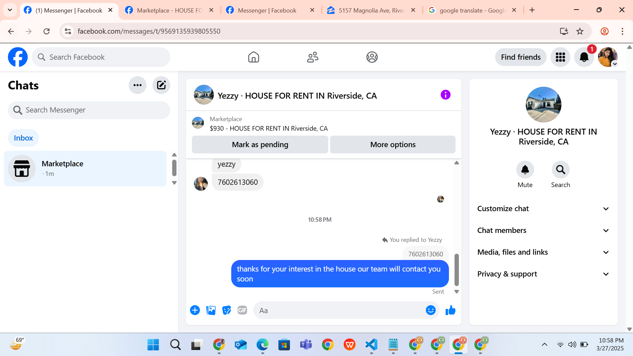
Task: Switch to google translate tab
Action: [472, 10]
